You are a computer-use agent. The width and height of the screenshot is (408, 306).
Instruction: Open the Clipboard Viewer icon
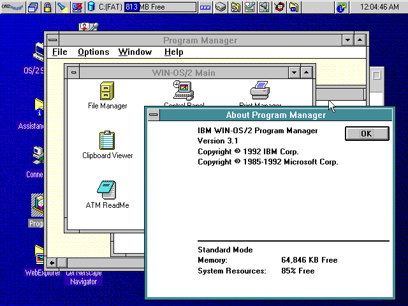[x=107, y=140]
